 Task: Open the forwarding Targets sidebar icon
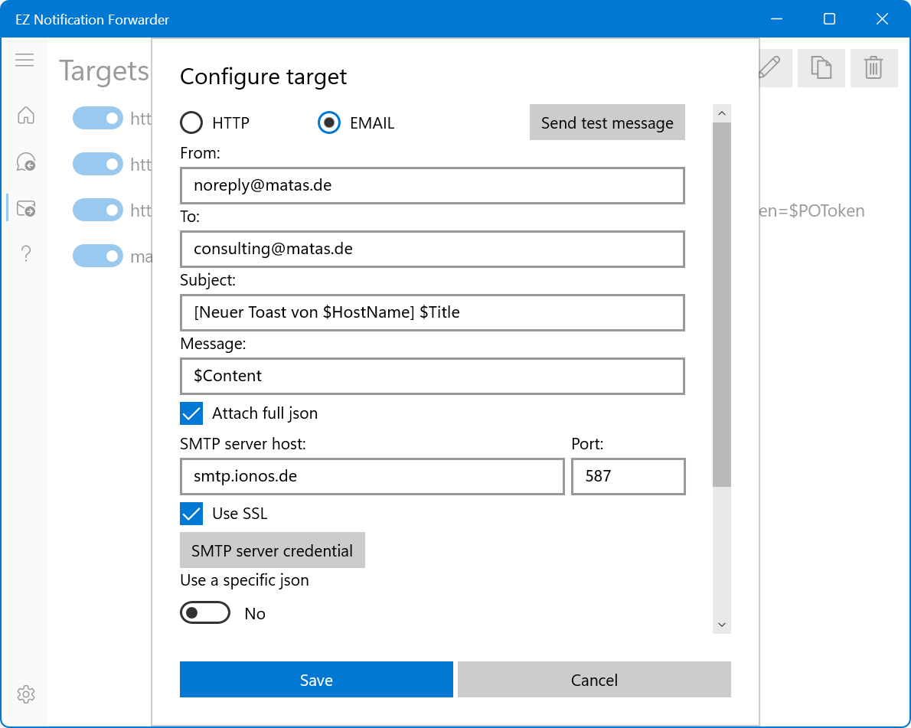[25, 208]
